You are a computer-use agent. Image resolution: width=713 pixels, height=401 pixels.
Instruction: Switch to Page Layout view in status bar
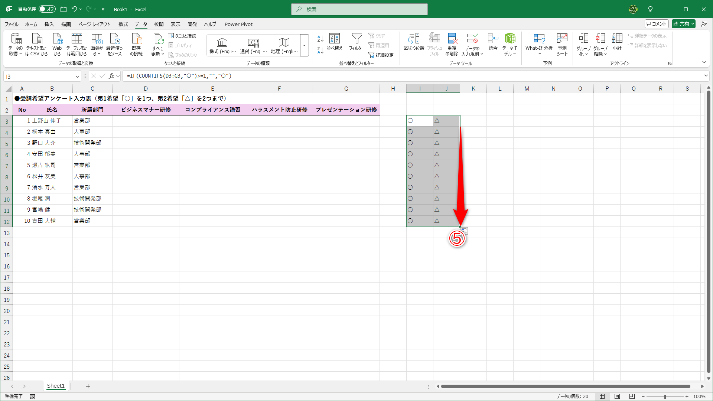[x=617, y=397]
